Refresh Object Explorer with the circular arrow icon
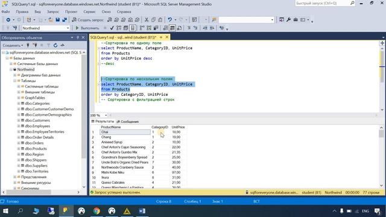The width and height of the screenshot is (386, 217). (x=55, y=45)
